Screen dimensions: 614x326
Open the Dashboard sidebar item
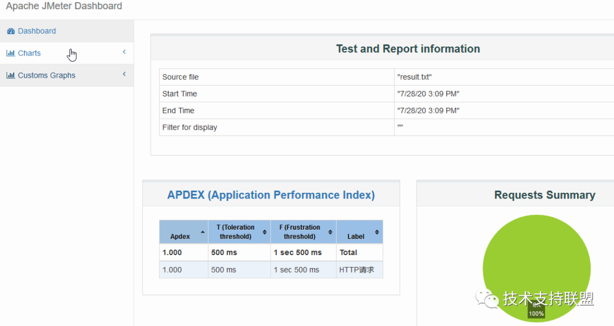click(67, 31)
